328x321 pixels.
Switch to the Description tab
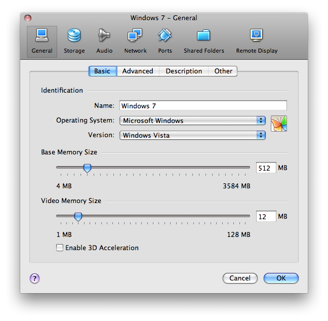pyautogui.click(x=184, y=71)
